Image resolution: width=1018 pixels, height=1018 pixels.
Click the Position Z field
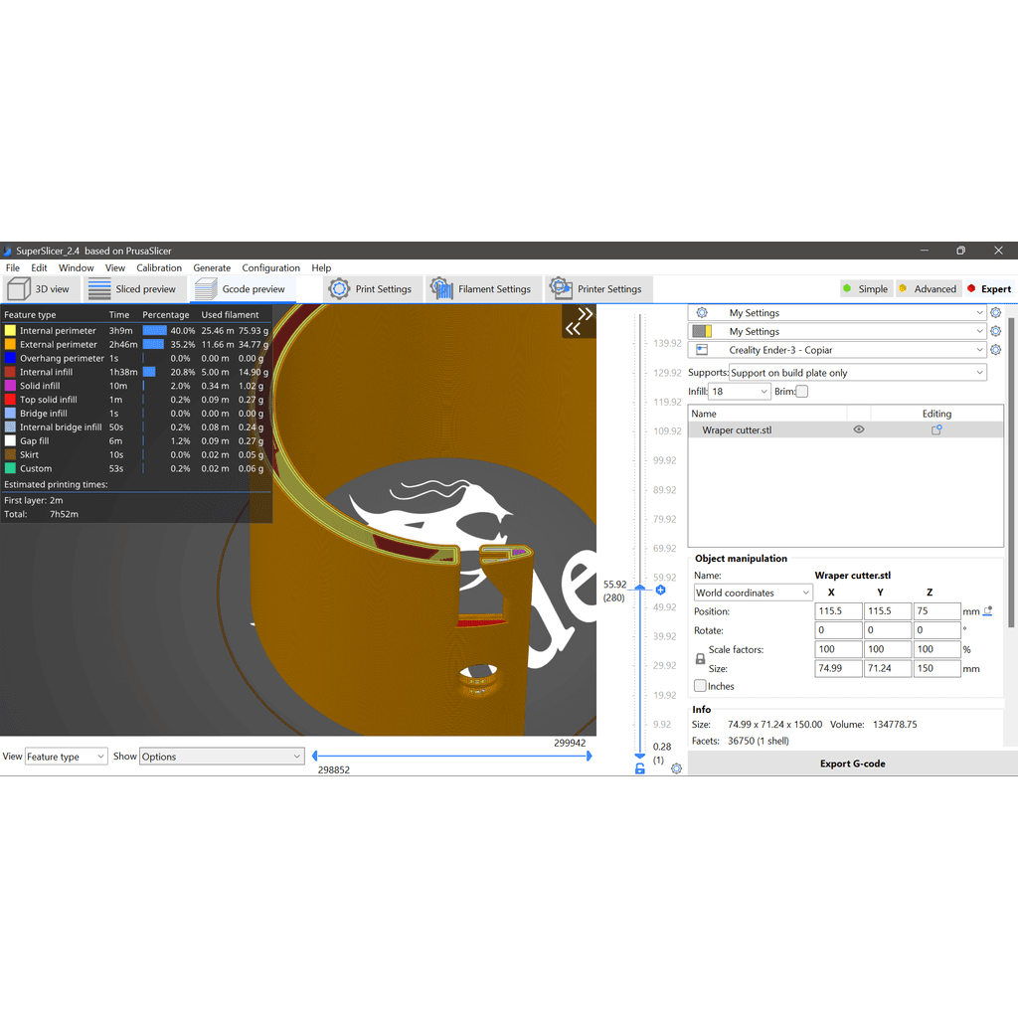pyautogui.click(x=936, y=611)
